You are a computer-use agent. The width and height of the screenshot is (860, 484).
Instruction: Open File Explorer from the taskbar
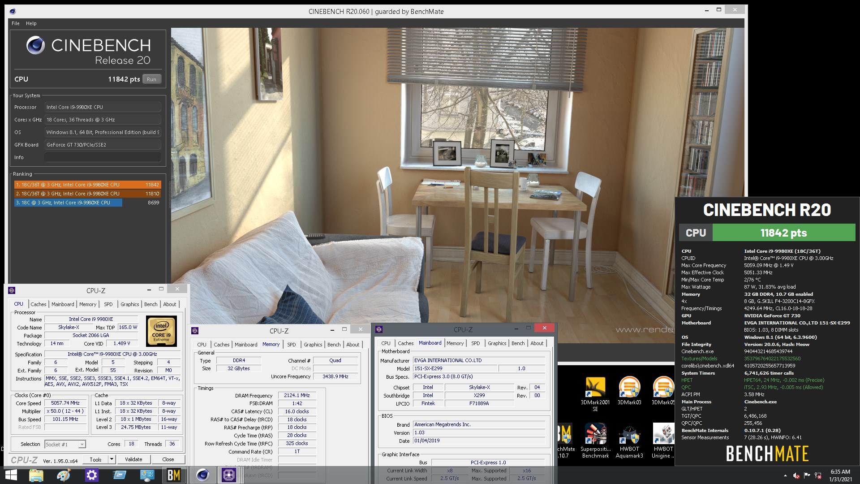tap(36, 475)
